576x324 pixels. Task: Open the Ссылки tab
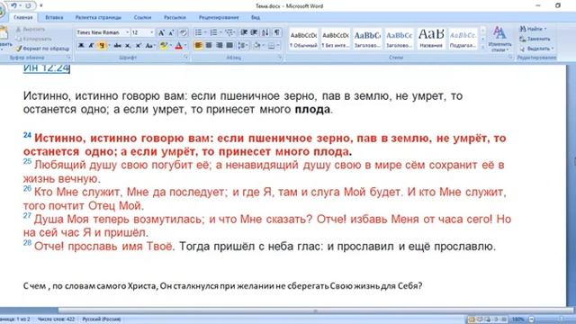pos(142,17)
